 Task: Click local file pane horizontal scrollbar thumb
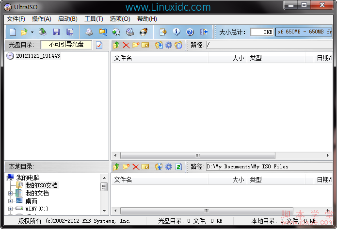(x=207, y=211)
